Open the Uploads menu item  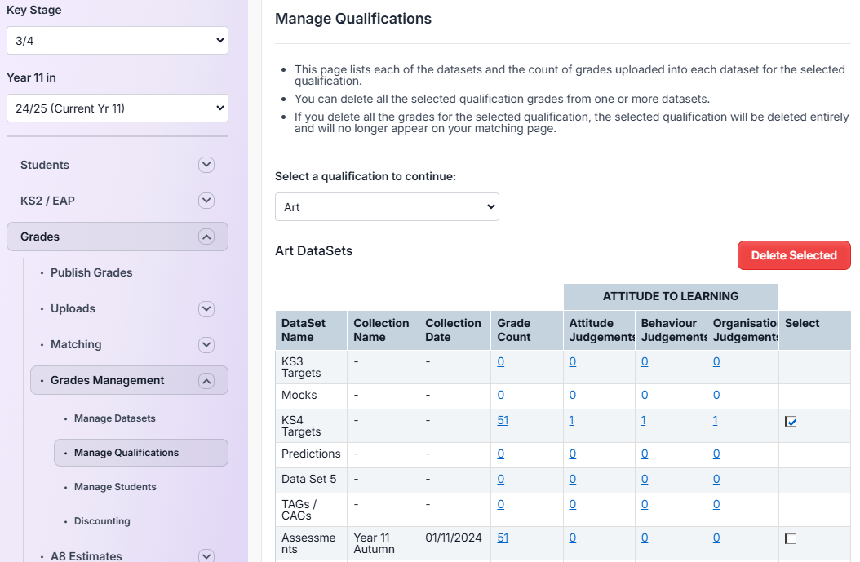73,308
